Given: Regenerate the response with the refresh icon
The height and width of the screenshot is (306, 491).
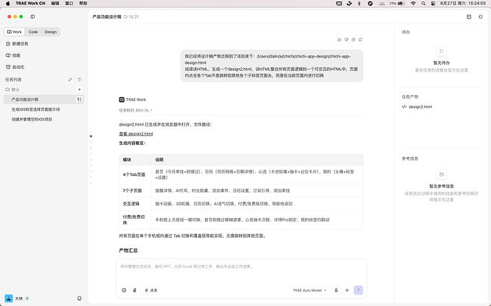Looking at the screenshot, I should (360, 40).
